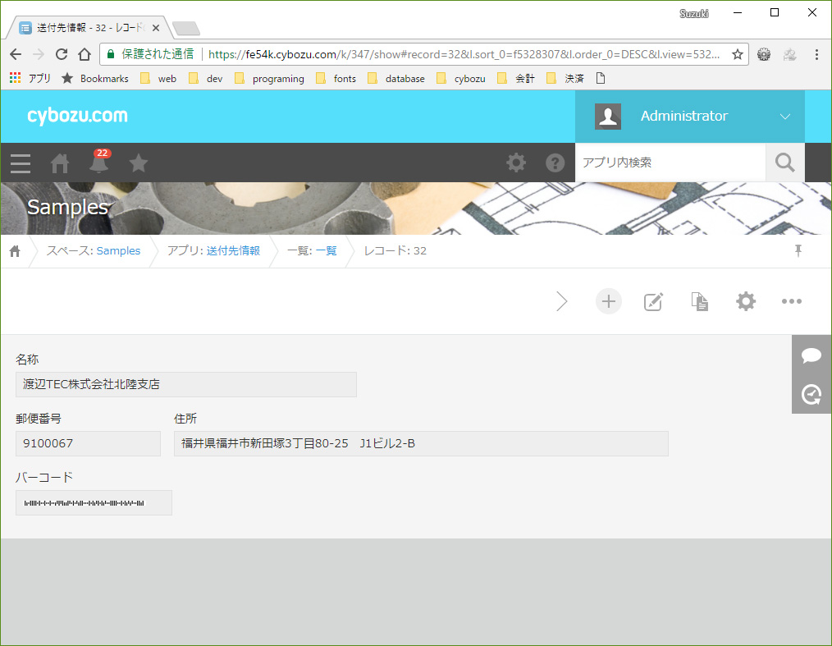
Task: Open the cybozu bookmarks folder
Action: click(x=461, y=79)
